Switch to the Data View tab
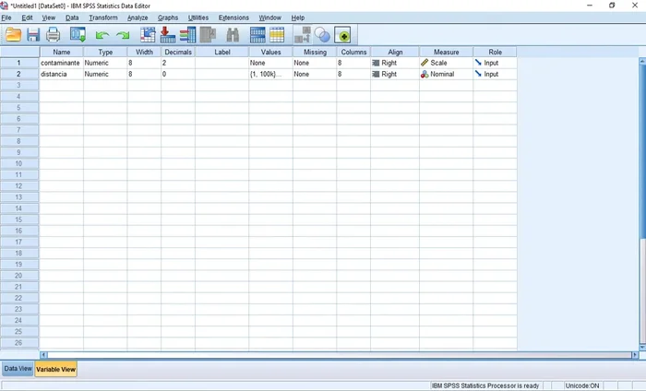Image resolution: width=646 pixels, height=391 pixels. coord(18,368)
